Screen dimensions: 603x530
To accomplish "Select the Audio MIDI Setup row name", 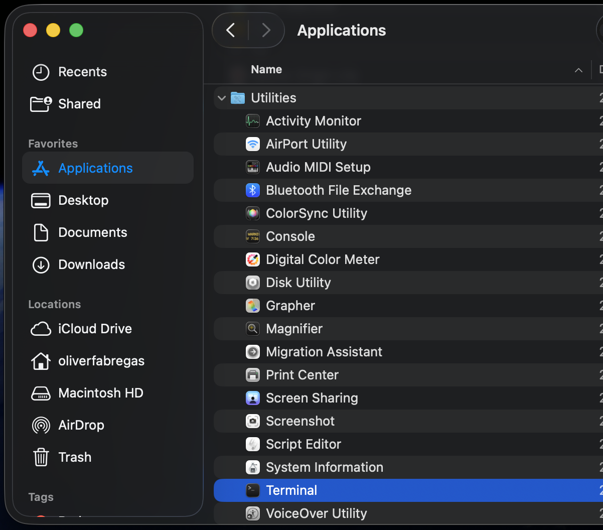I will 319,167.
